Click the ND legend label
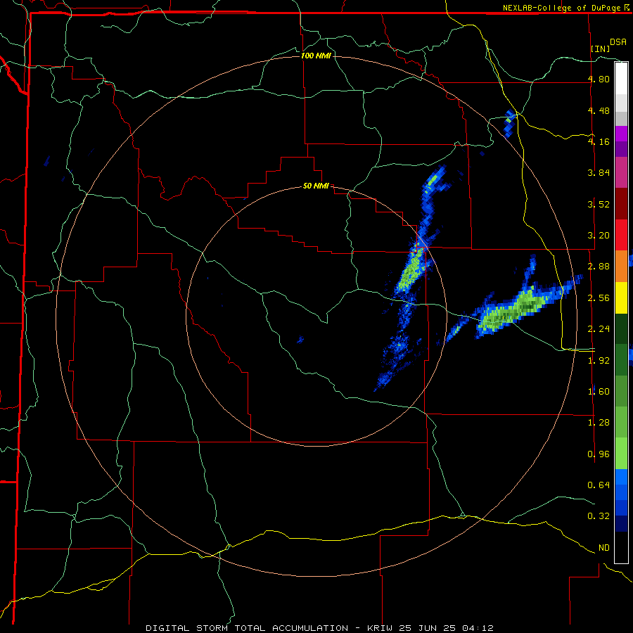 point(604,548)
